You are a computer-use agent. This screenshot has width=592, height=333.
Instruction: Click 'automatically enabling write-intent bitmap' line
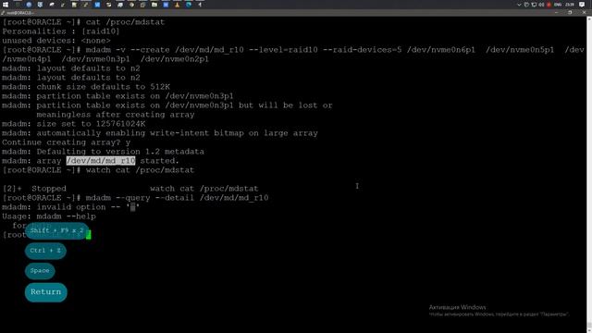click(160, 133)
